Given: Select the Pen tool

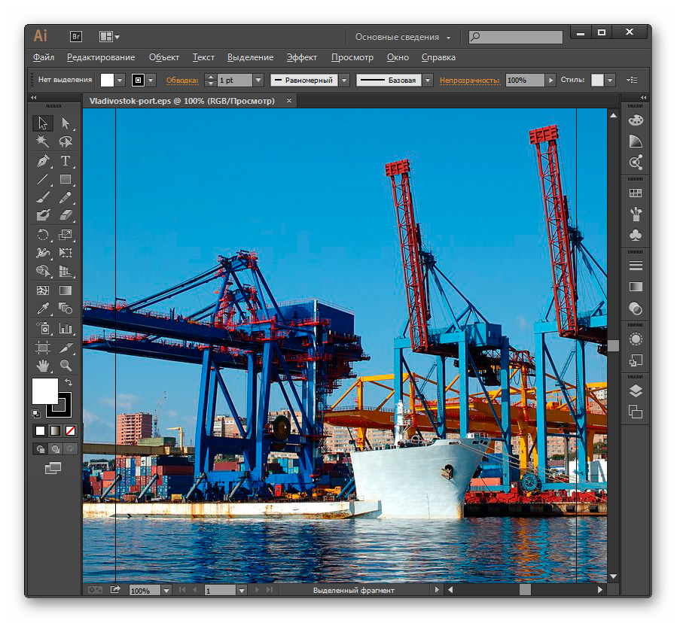Looking at the screenshot, I should point(44,160).
